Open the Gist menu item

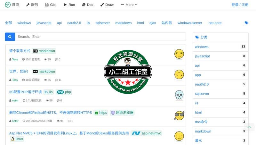click(51, 5)
